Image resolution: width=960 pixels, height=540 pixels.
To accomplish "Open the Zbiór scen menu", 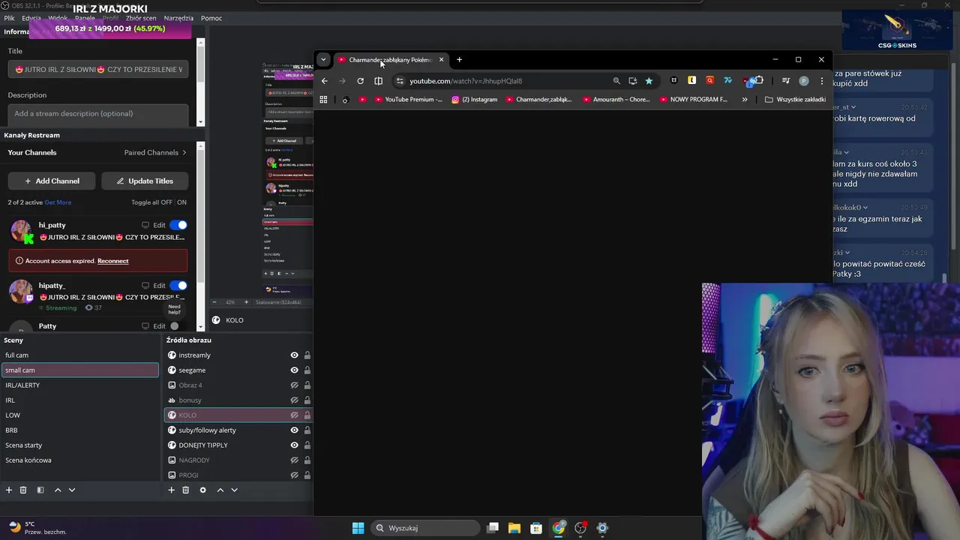I will pyautogui.click(x=140, y=18).
